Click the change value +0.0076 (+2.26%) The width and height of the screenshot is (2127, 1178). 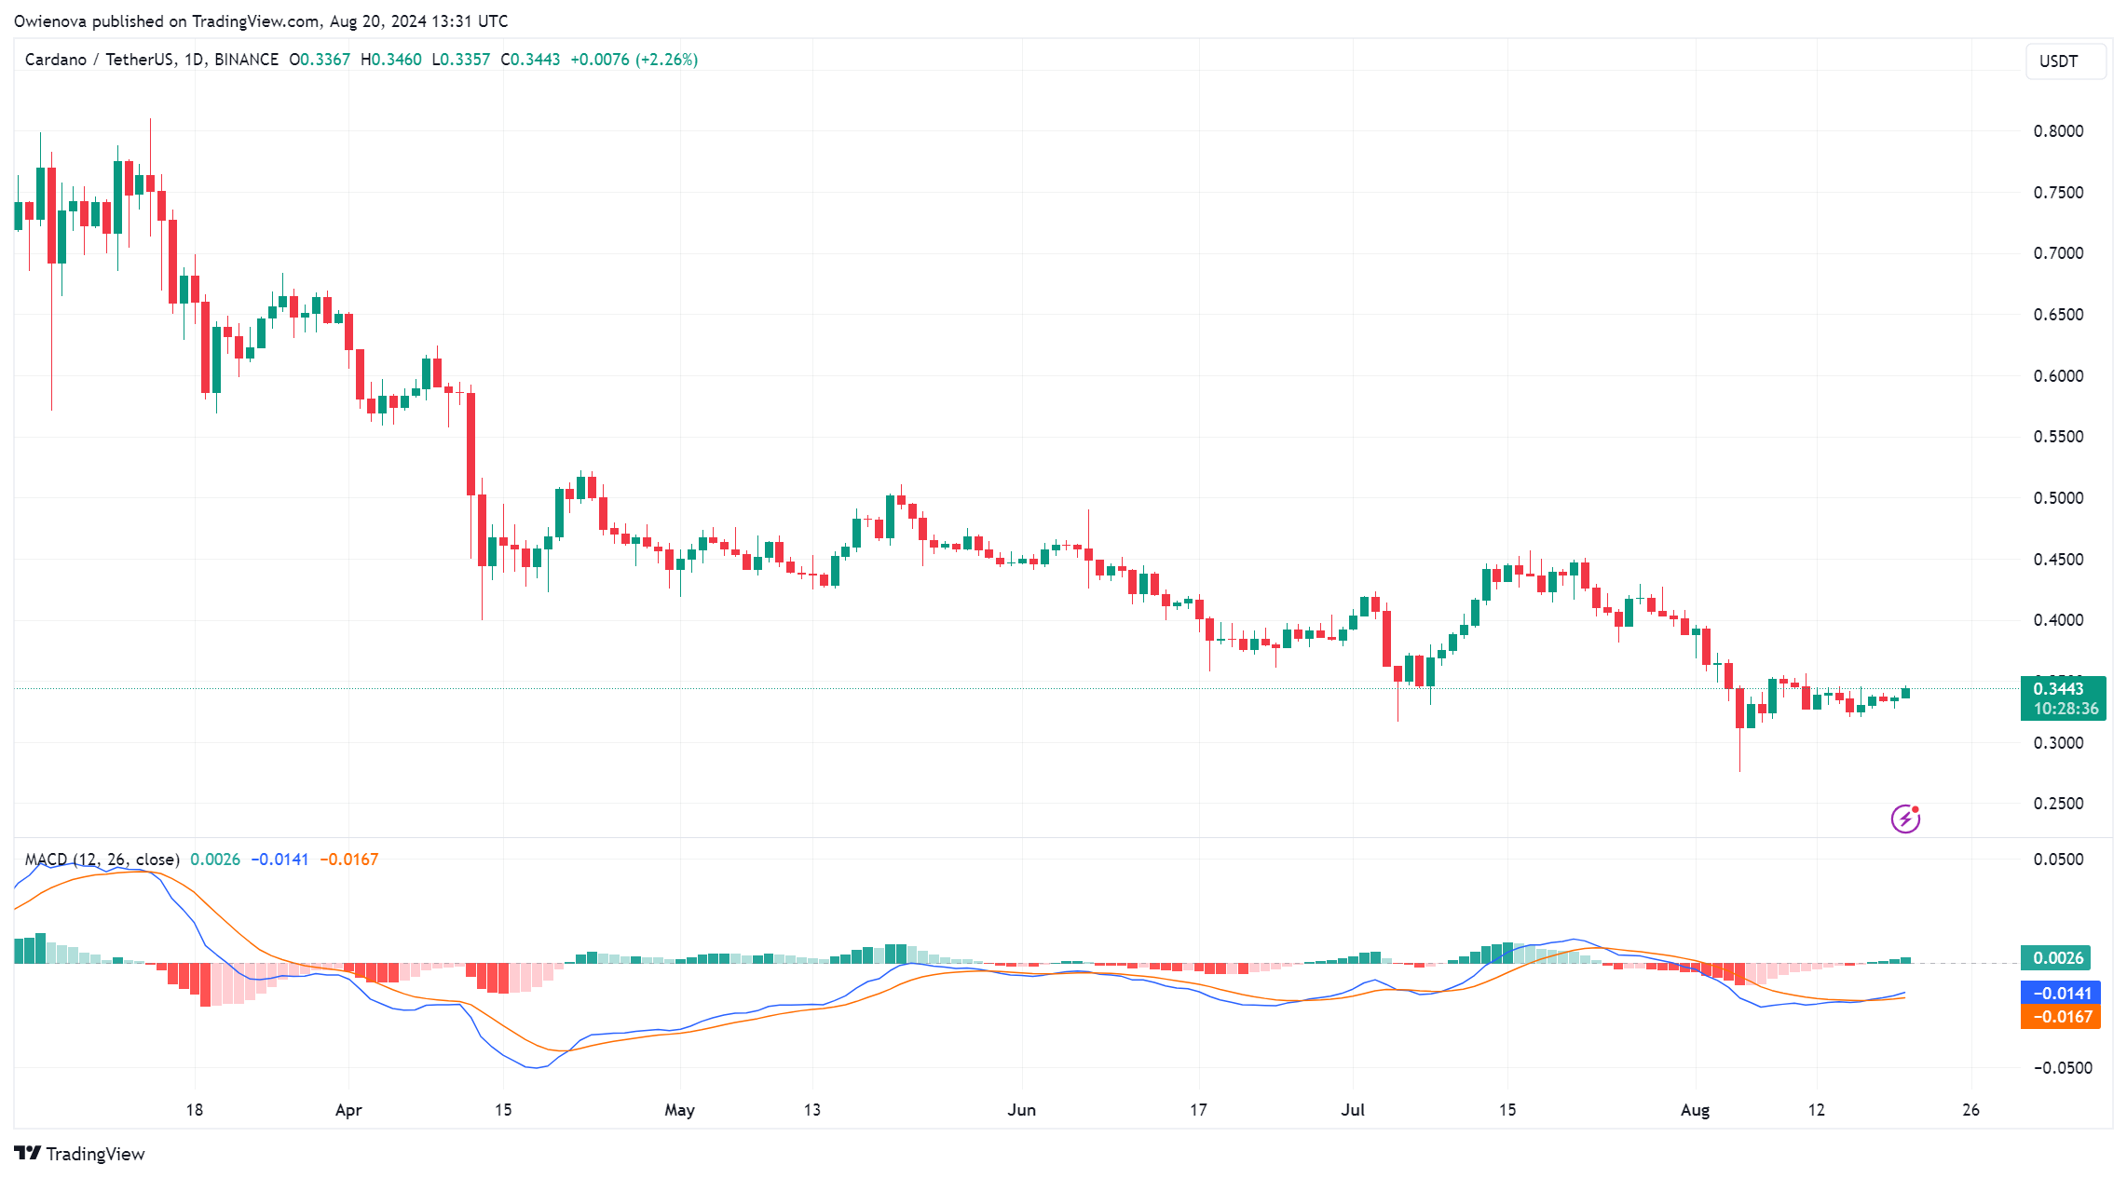pyautogui.click(x=634, y=60)
